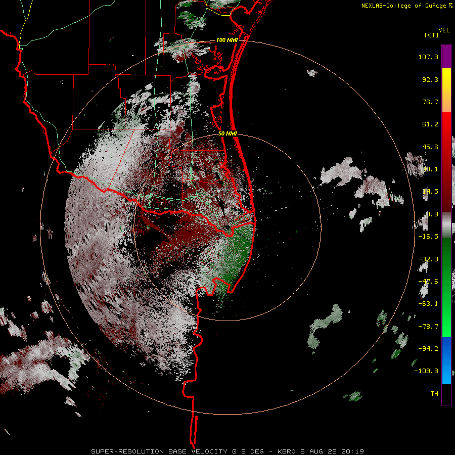Image resolution: width=455 pixels, height=455 pixels.
Task: Click the 92.3 velocity scale value
Action: point(430,79)
